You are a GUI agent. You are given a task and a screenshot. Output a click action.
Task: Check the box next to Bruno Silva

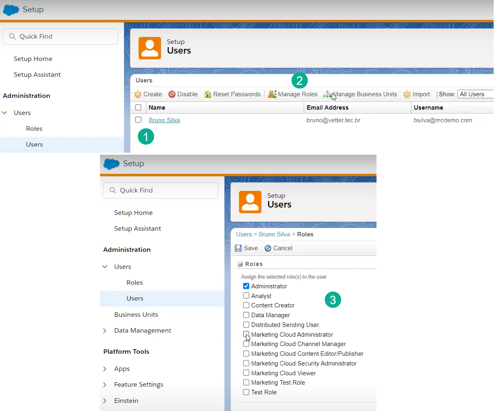coord(138,120)
